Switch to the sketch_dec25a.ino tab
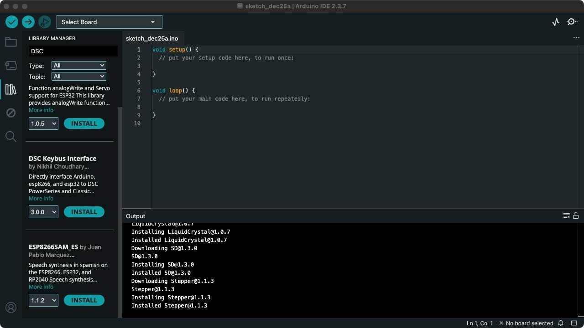 coord(152,38)
